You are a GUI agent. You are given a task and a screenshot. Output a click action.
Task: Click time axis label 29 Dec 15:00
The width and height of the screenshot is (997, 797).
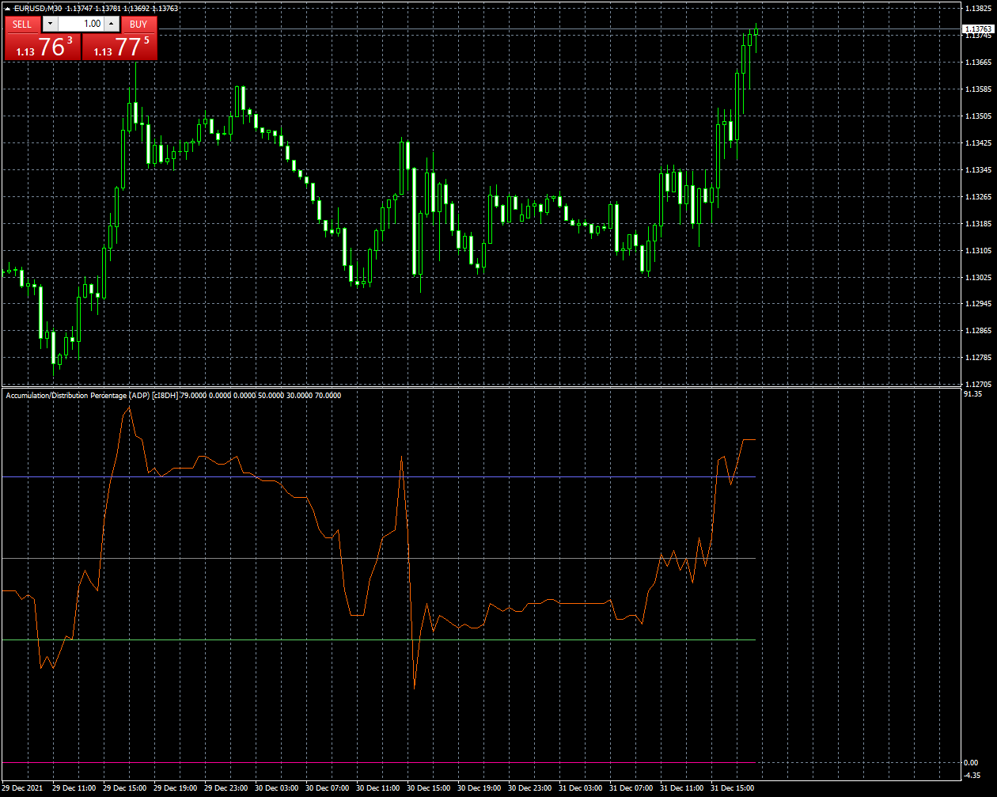tap(125, 788)
